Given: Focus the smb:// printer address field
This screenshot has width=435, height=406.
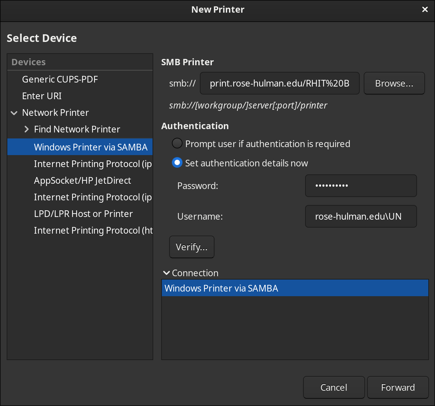Looking at the screenshot, I should pyautogui.click(x=279, y=83).
